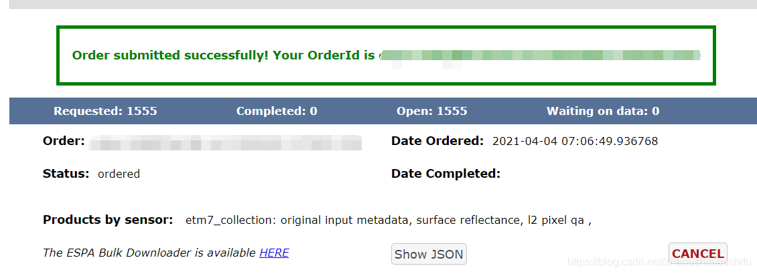The width and height of the screenshot is (757, 274).
Task: Click the Order: label
Action: tap(64, 141)
